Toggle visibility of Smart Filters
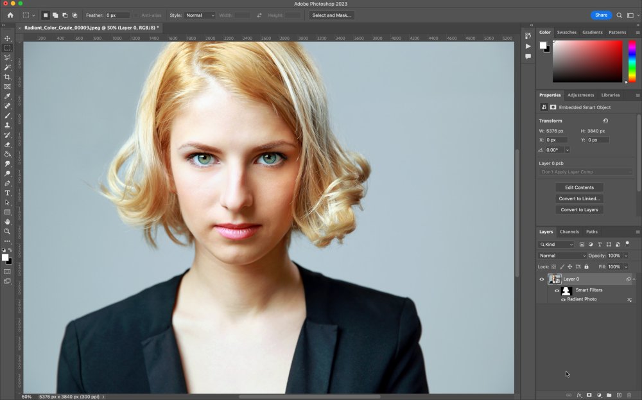 [x=557, y=290]
